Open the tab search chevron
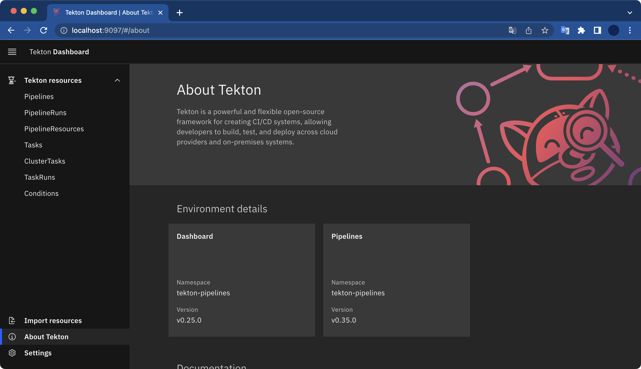Viewport: 641px width, 369px height. point(630,12)
